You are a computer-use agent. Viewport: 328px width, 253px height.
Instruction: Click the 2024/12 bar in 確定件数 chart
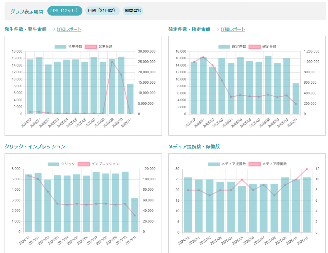194,88
